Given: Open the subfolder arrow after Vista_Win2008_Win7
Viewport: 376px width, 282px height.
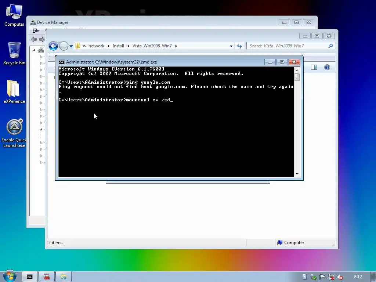Looking at the screenshot, I should pyautogui.click(x=176, y=46).
